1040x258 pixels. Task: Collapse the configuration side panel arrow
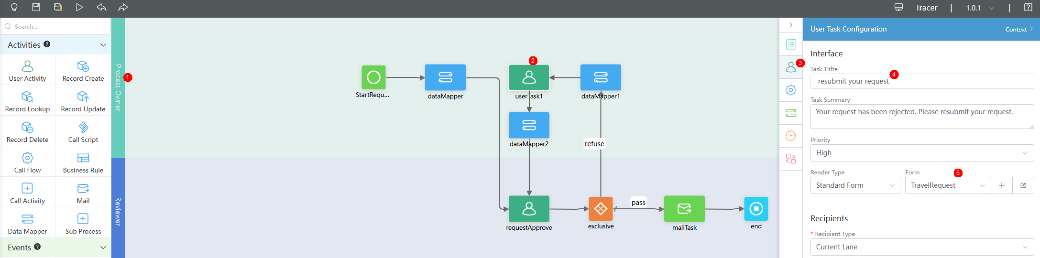tap(791, 25)
